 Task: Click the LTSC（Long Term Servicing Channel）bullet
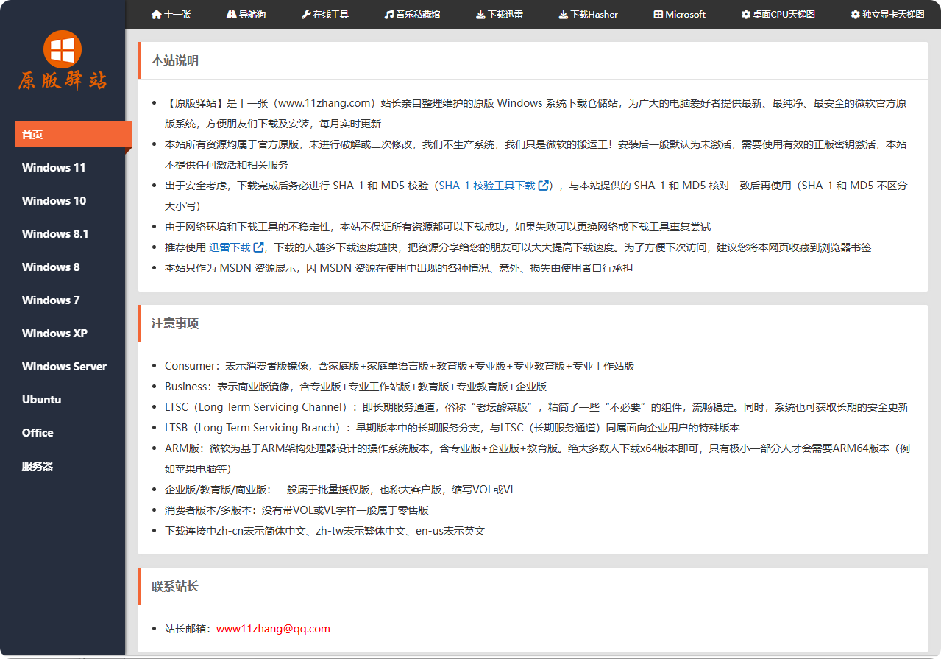[x=536, y=407]
